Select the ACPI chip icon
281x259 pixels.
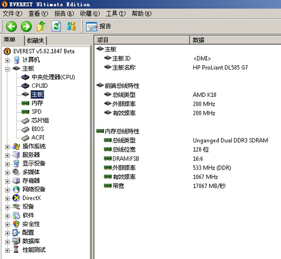[x=25, y=138]
